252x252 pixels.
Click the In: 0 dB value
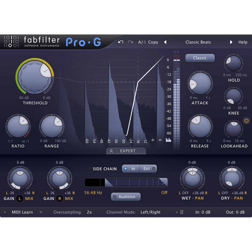coord(203,212)
